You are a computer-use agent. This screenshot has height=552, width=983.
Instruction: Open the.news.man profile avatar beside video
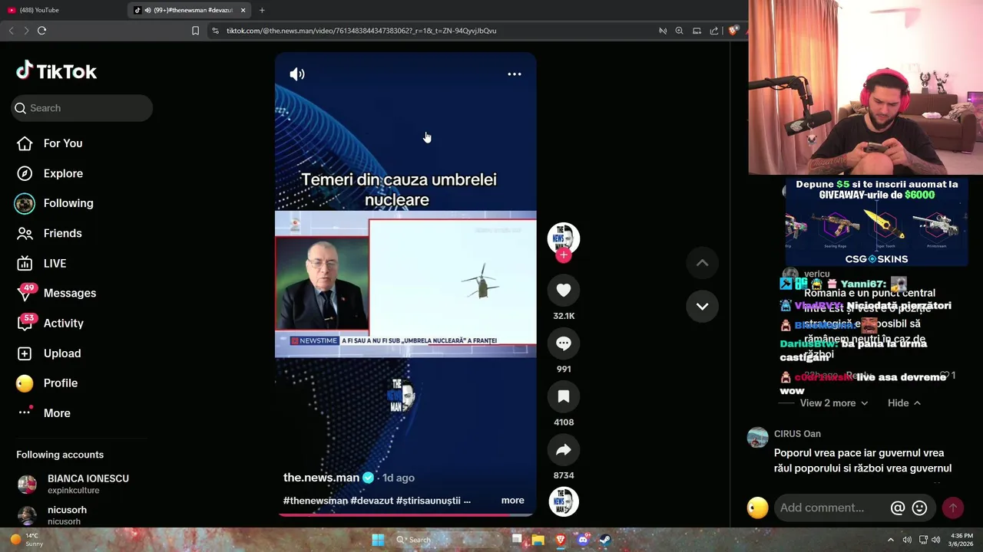pos(564,238)
